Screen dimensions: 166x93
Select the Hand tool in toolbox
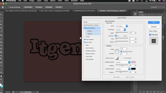pyautogui.click(x=1, y=76)
